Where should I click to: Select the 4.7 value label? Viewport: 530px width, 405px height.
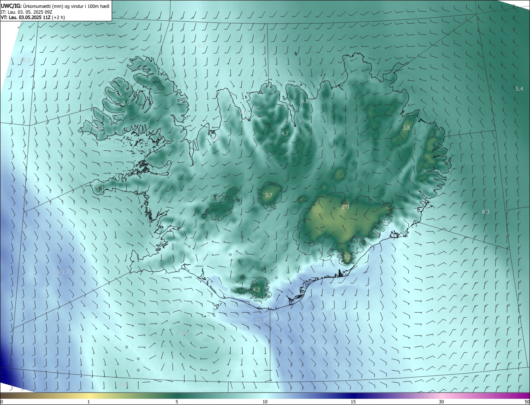pyautogui.click(x=285, y=134)
